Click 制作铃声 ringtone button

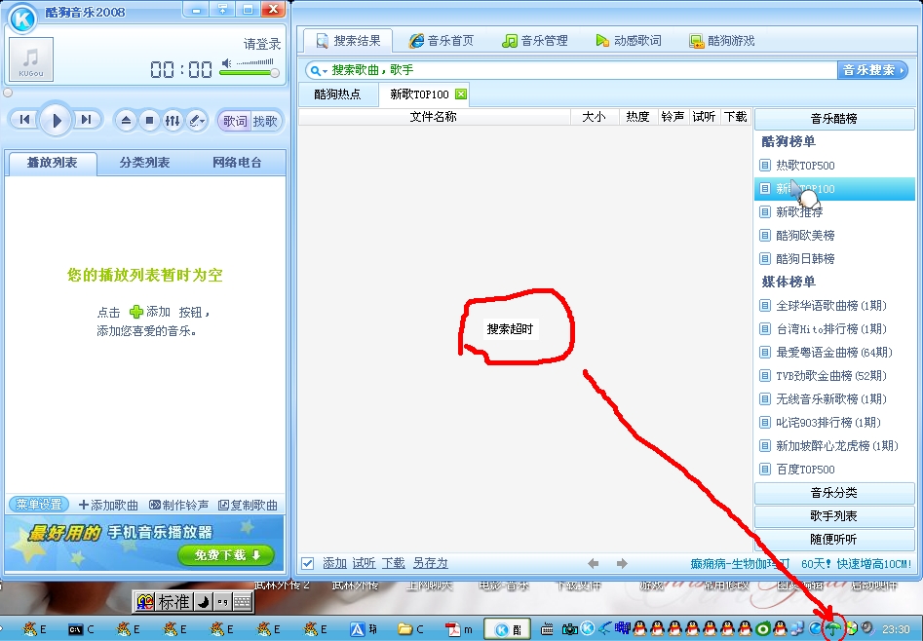[x=179, y=505]
